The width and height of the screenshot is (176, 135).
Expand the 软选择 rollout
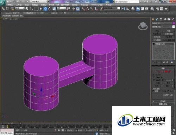(x=163, y=101)
